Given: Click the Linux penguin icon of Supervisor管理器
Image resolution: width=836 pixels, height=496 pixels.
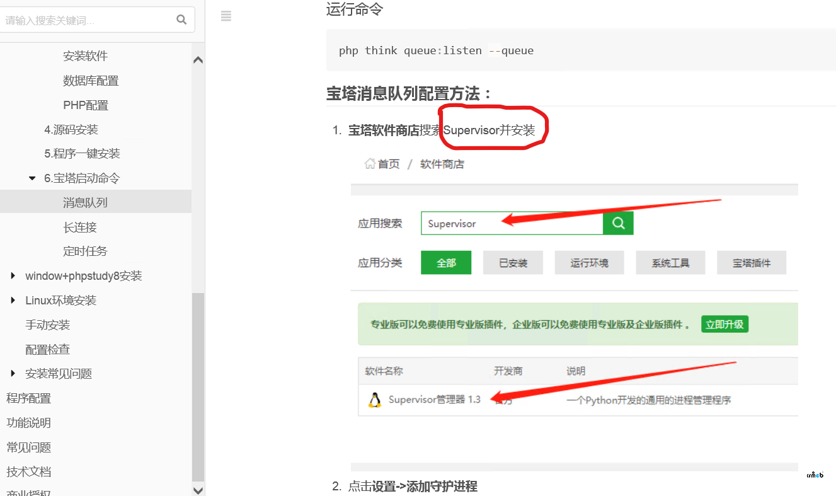Looking at the screenshot, I should (x=374, y=400).
